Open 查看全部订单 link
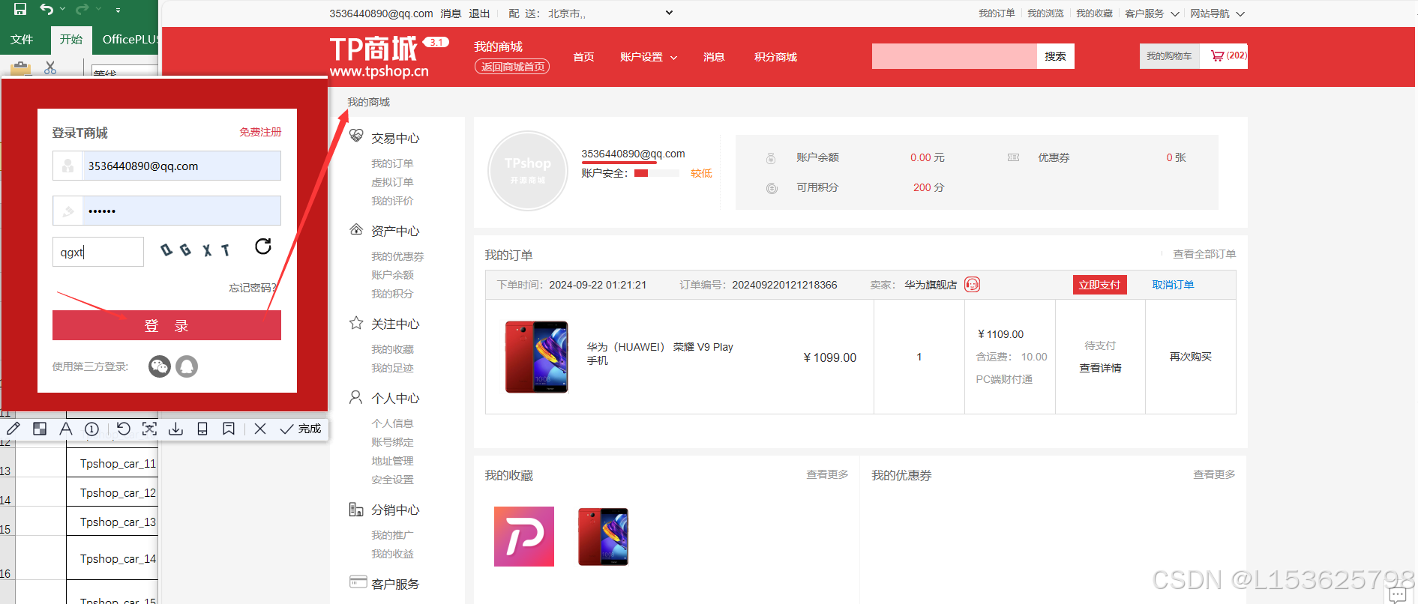The height and width of the screenshot is (604, 1418). point(1204,254)
